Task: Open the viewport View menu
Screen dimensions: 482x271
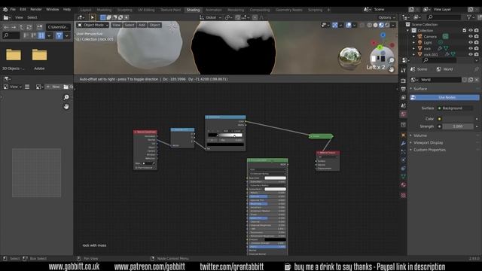Action: click(x=116, y=25)
